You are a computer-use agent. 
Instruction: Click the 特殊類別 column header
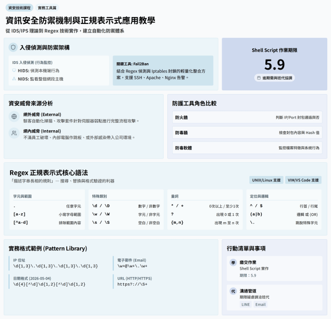tap(100, 196)
